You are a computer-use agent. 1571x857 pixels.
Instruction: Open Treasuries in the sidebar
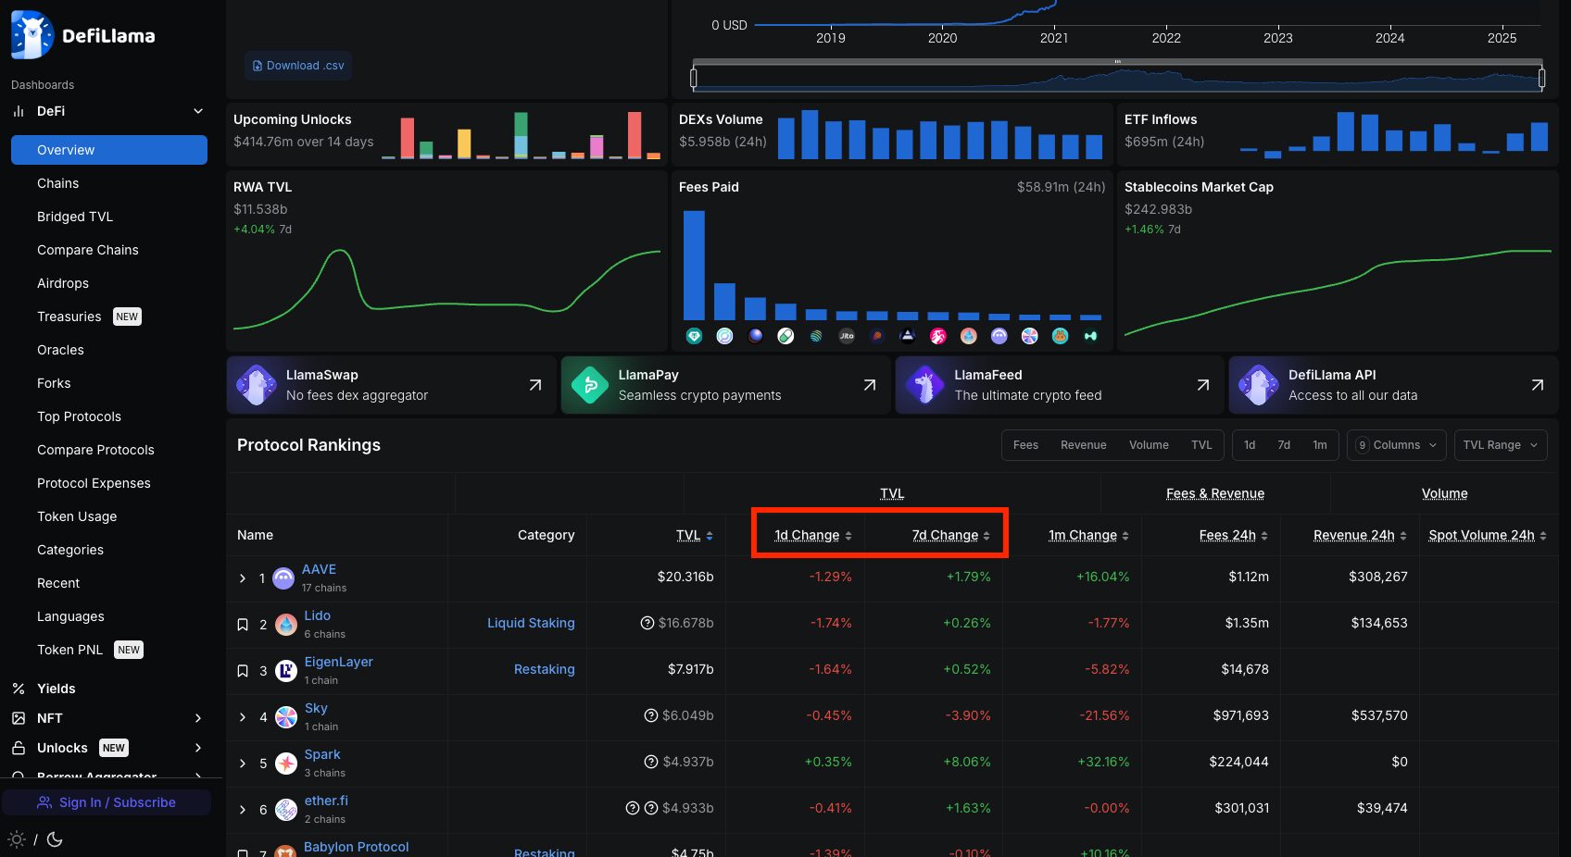[109, 317]
